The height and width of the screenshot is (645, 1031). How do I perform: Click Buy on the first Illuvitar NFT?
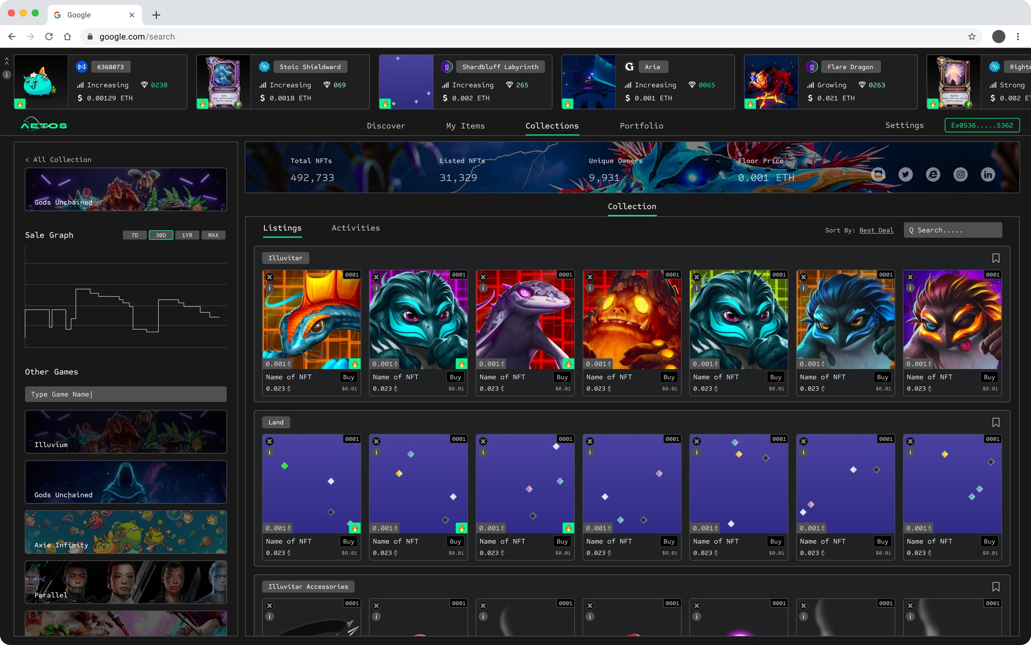[x=348, y=377]
